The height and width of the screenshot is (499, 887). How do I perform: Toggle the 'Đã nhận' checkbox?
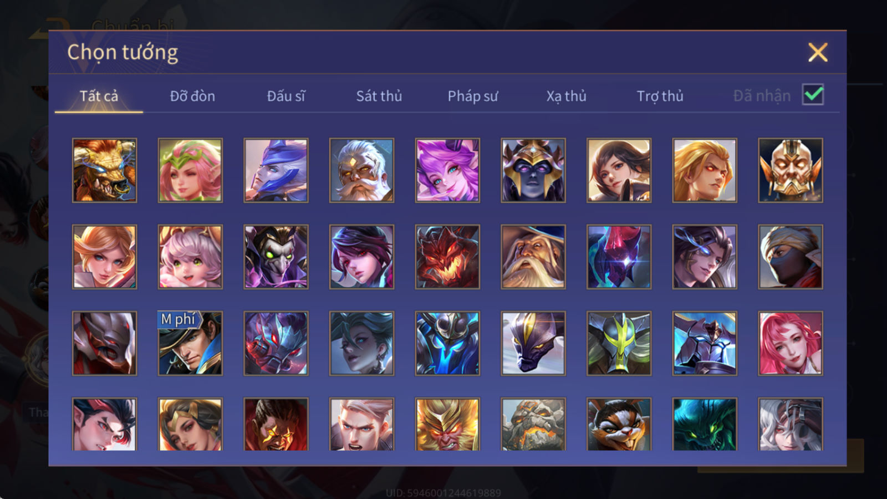coord(813,95)
